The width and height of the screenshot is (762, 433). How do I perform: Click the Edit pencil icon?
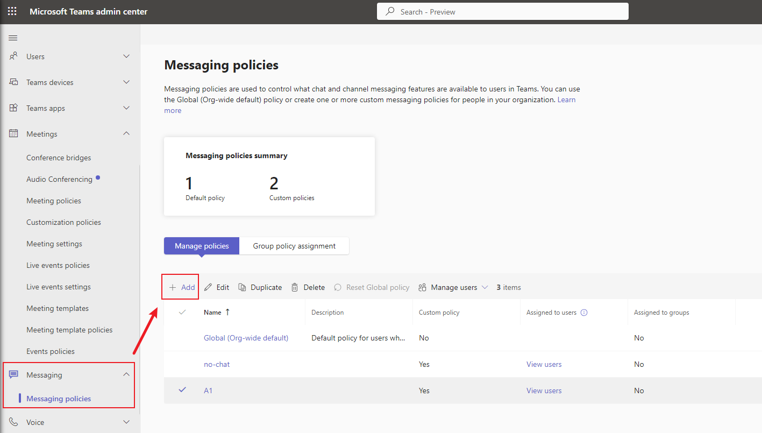[208, 287]
